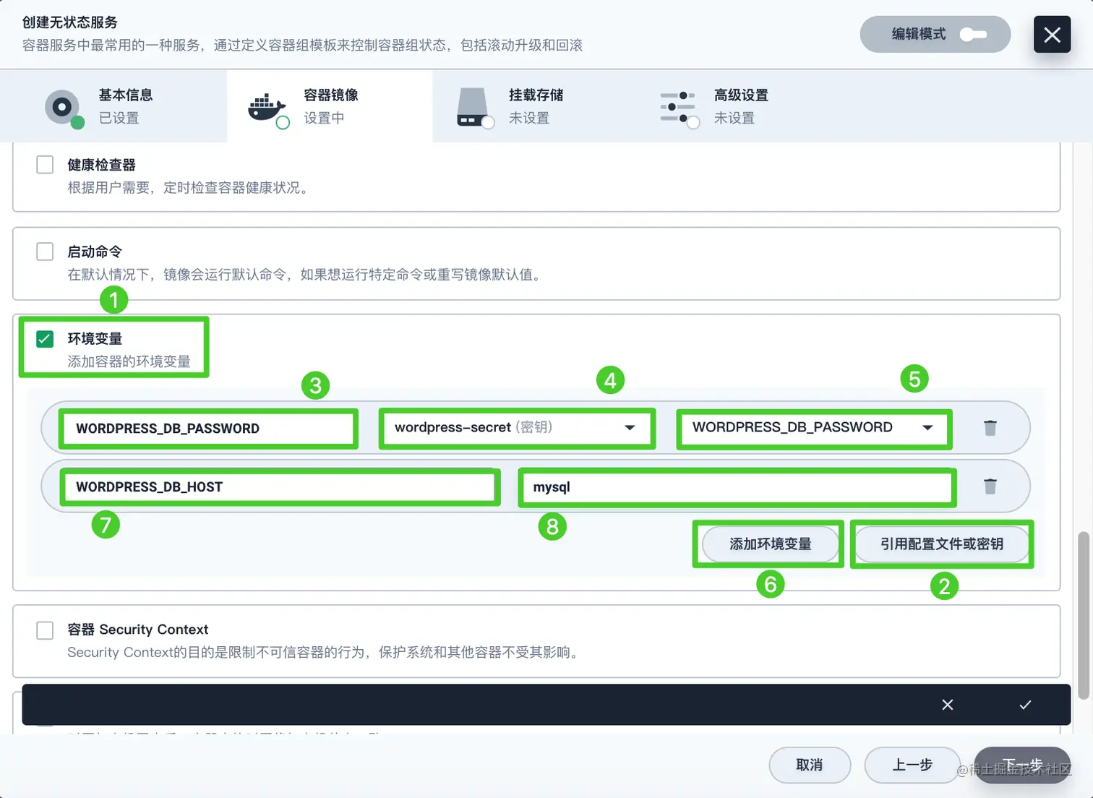The height and width of the screenshot is (798, 1093).
Task: Switch to the 高级设置 step tab
Action: point(740,106)
